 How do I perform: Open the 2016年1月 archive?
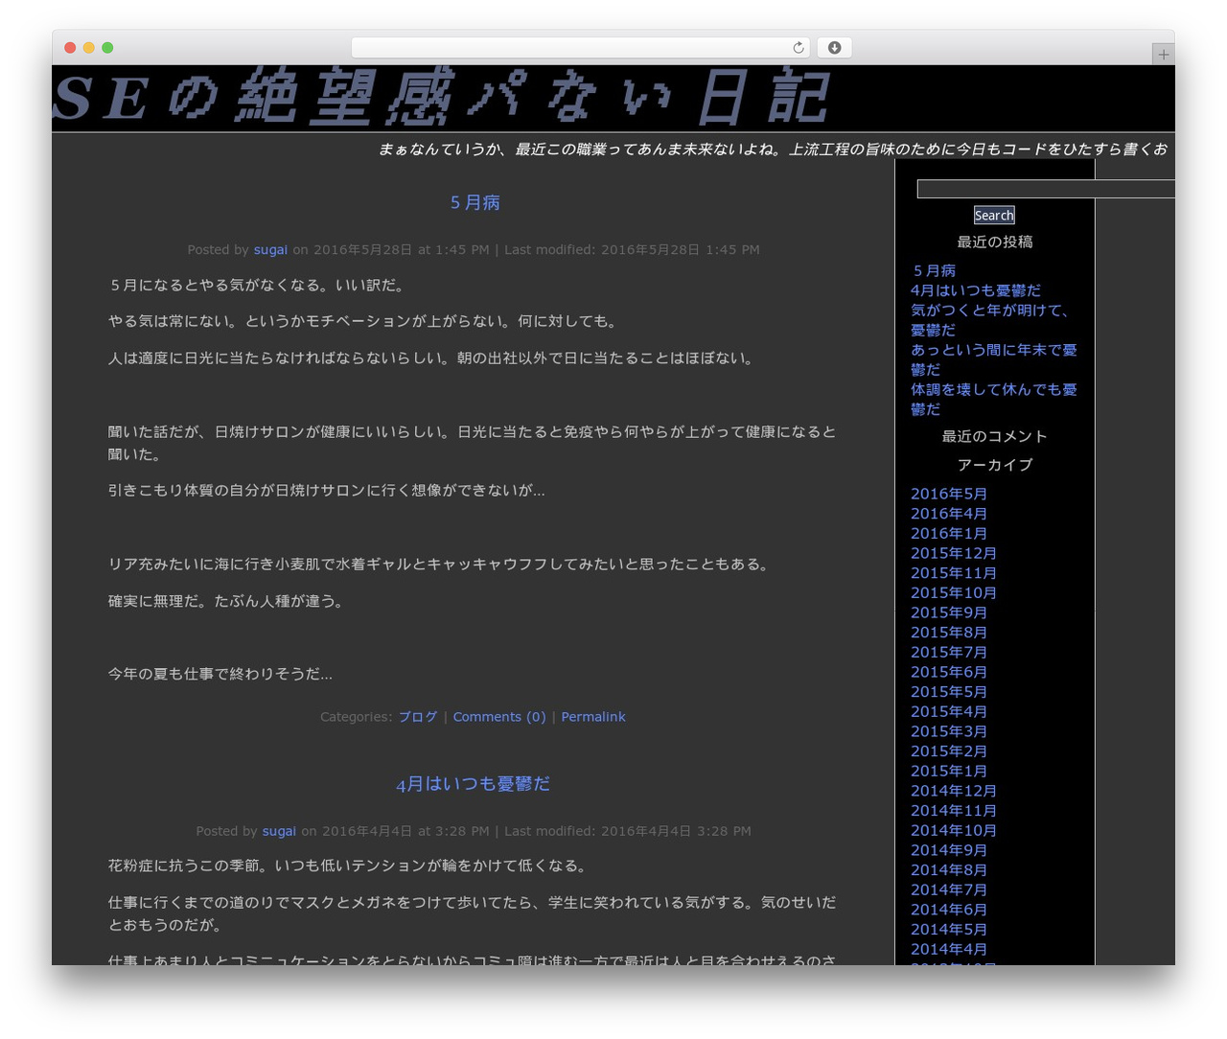coord(949,534)
